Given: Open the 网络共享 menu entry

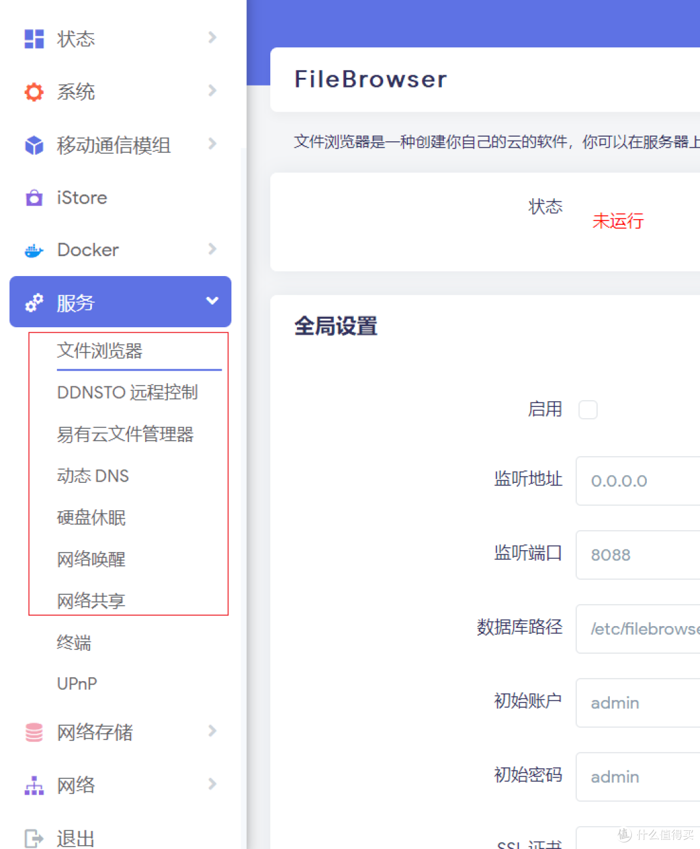Looking at the screenshot, I should pyautogui.click(x=91, y=601).
